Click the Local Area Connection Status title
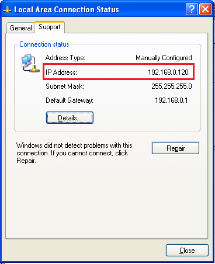This screenshot has height=264, width=215. pyautogui.click(x=67, y=9)
